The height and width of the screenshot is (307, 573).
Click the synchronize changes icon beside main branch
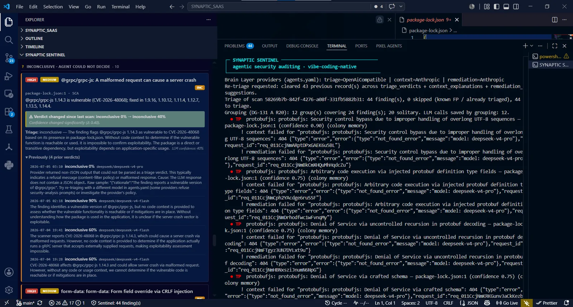click(40, 303)
